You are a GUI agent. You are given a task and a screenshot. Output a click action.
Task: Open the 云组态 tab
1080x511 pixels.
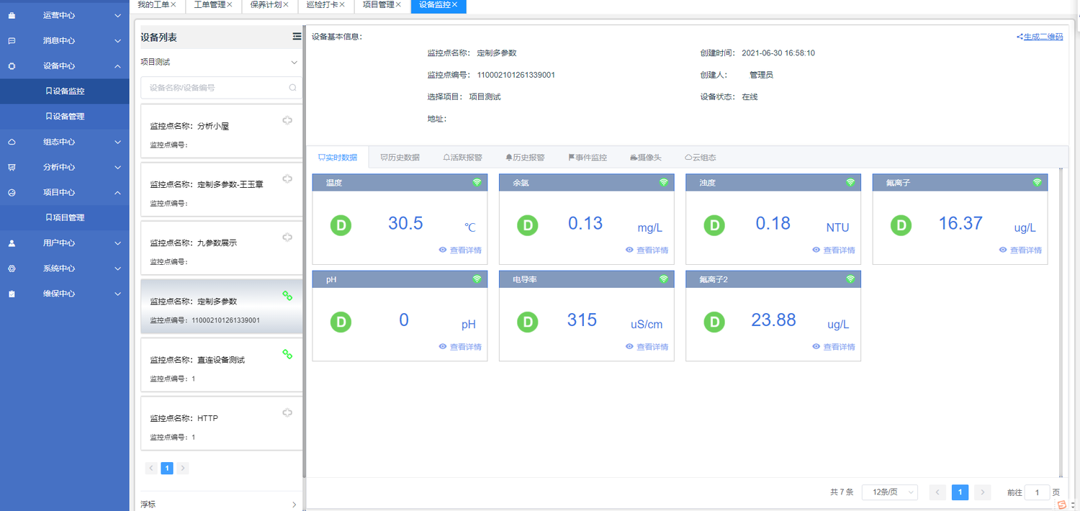[700, 158]
